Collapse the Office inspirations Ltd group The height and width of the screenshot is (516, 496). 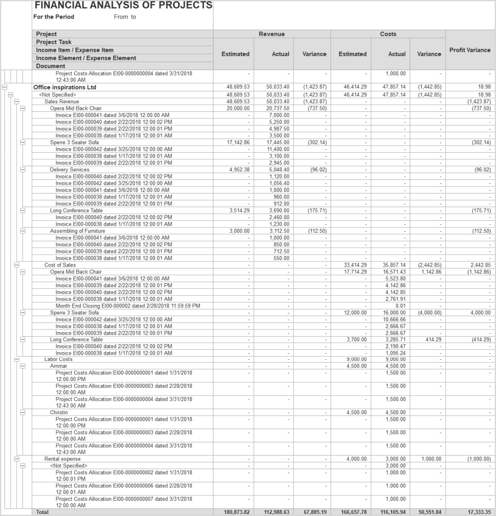click(5, 87)
